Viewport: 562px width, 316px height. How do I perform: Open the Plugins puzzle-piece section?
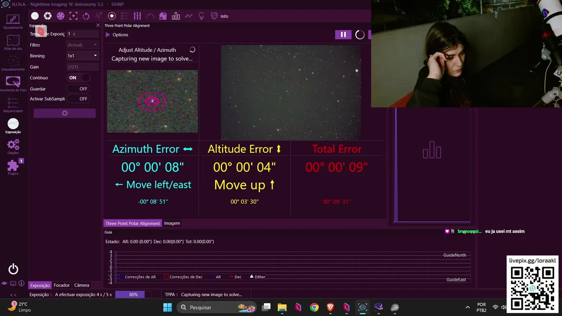(13, 167)
